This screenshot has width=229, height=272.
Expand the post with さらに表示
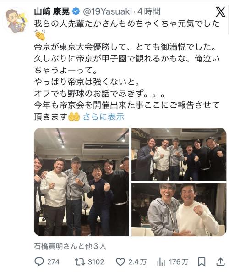click(104, 117)
